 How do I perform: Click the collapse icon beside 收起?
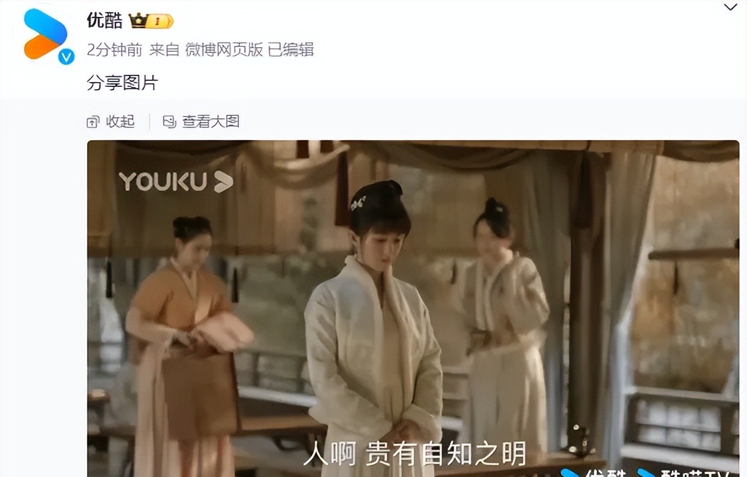click(x=92, y=122)
